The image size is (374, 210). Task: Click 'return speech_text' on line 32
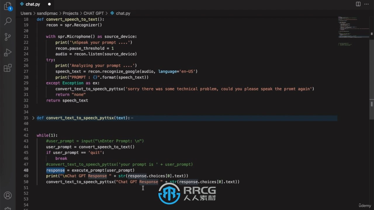pyautogui.click(x=67, y=100)
